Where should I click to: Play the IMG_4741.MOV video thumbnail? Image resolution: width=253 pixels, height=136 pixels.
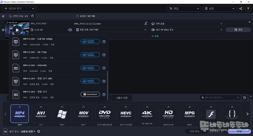pos(17,30)
